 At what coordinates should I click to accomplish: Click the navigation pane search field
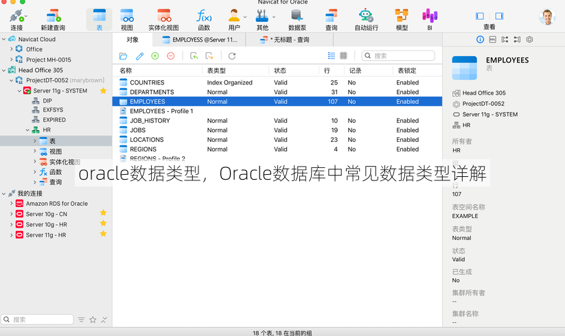37,319
